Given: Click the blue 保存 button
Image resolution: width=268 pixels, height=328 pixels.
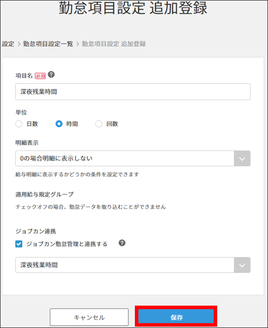Looking at the screenshot, I should [x=176, y=317].
